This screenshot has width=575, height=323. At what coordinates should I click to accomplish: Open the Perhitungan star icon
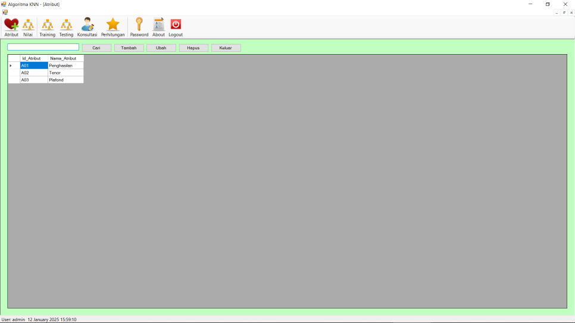(112, 27)
